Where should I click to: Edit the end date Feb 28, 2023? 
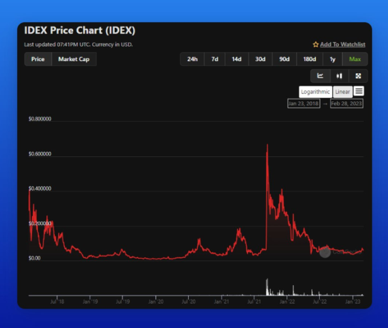346,103
